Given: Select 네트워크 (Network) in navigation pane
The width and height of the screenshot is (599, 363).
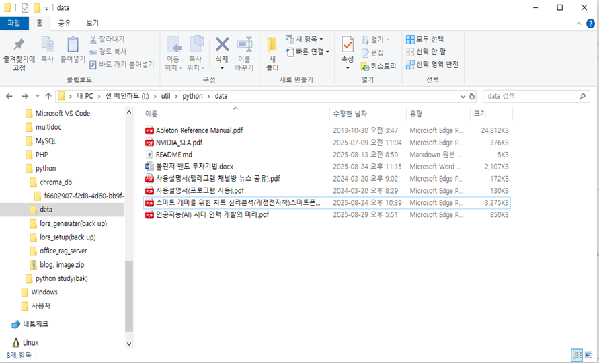Looking at the screenshot, I should pos(36,324).
